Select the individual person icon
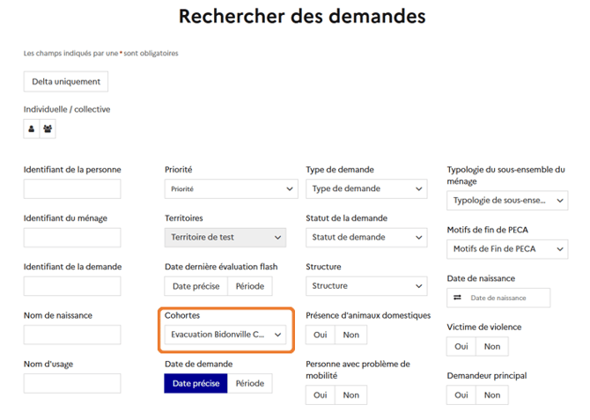 (x=32, y=129)
